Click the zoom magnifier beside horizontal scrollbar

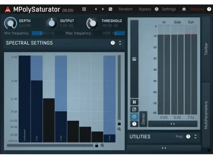(x=102, y=146)
